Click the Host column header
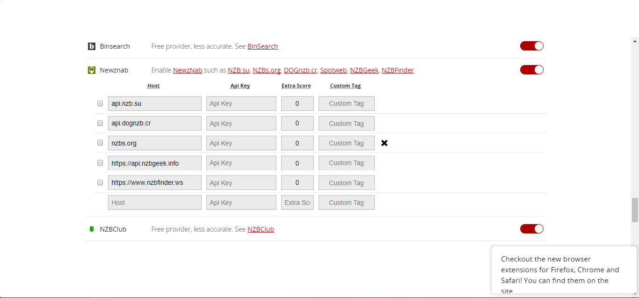639x298 pixels. pos(153,86)
